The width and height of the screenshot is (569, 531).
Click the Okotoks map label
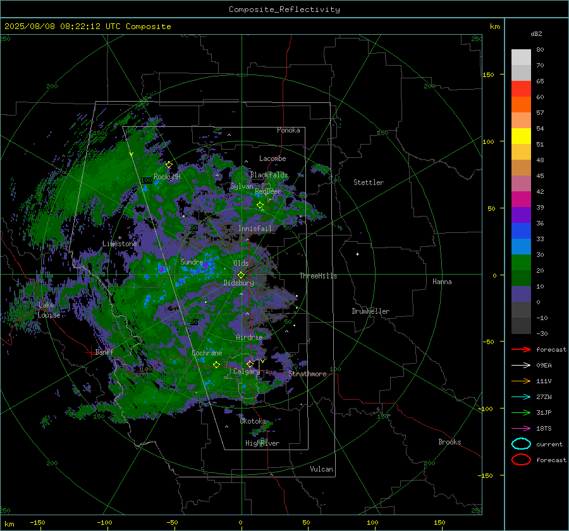tap(253, 421)
